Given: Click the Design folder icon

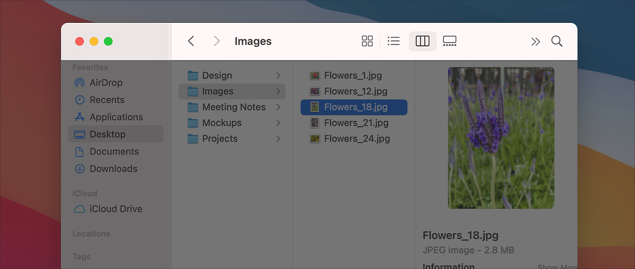Looking at the screenshot, I should [x=193, y=75].
